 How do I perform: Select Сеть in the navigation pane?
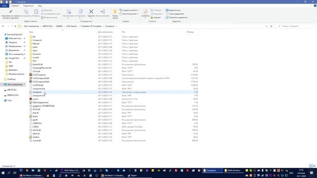coord(9,100)
